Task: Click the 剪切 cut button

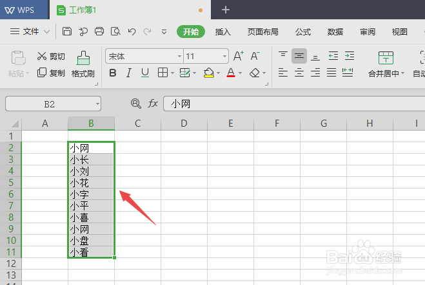Action: (x=51, y=56)
